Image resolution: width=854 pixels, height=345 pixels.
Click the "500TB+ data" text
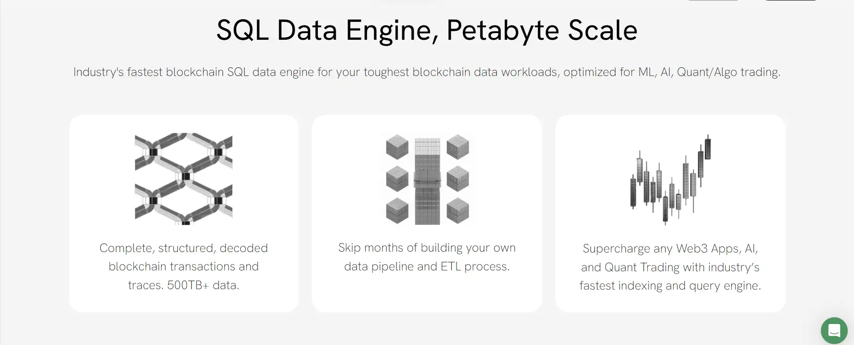coord(203,285)
